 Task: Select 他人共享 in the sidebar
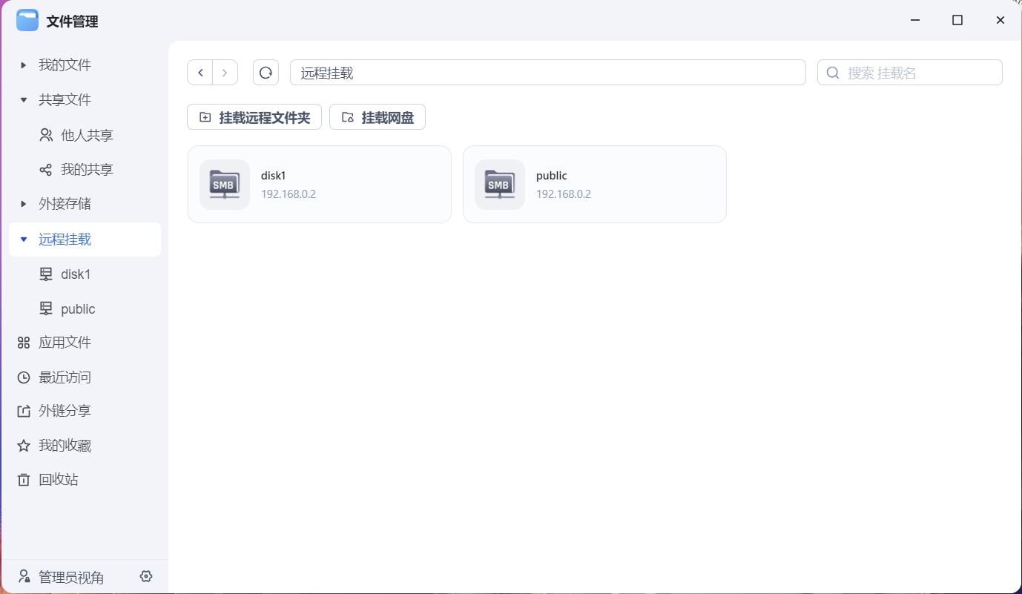(86, 135)
